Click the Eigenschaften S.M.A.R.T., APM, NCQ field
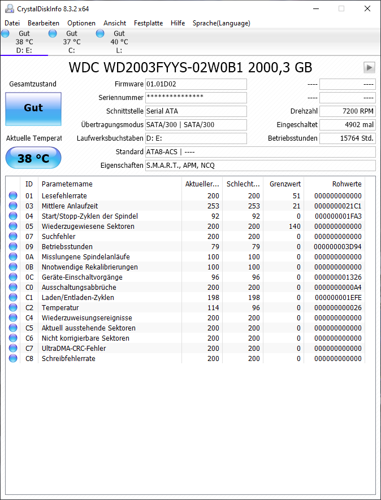The image size is (381, 500). click(261, 166)
